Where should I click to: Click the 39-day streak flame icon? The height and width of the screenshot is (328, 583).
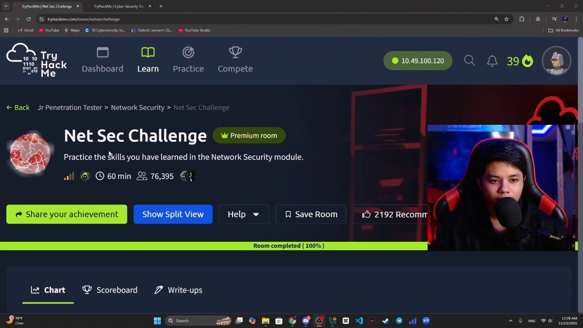click(527, 61)
